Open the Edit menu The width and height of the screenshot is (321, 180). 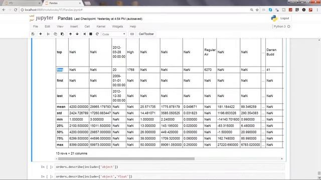coord(47,26)
